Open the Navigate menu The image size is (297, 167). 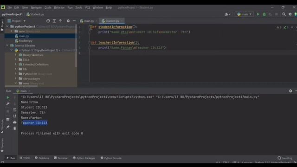pyautogui.click(x=36, y=7)
